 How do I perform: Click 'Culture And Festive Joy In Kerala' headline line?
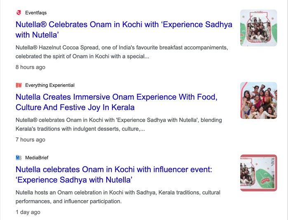pos(75,108)
